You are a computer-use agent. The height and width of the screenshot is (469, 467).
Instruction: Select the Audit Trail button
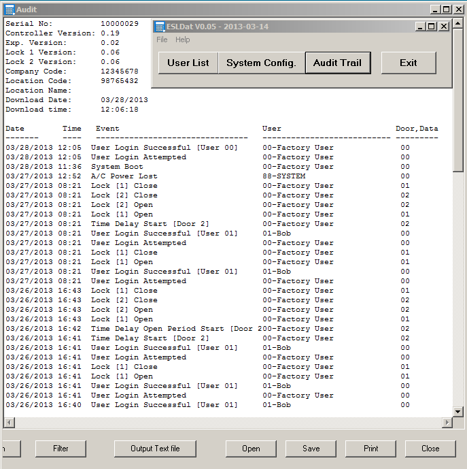point(337,63)
